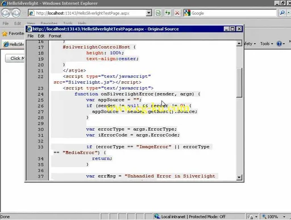Open the Format menu in source viewer
Screen dimensions: 291x220
click(x=55, y=36)
